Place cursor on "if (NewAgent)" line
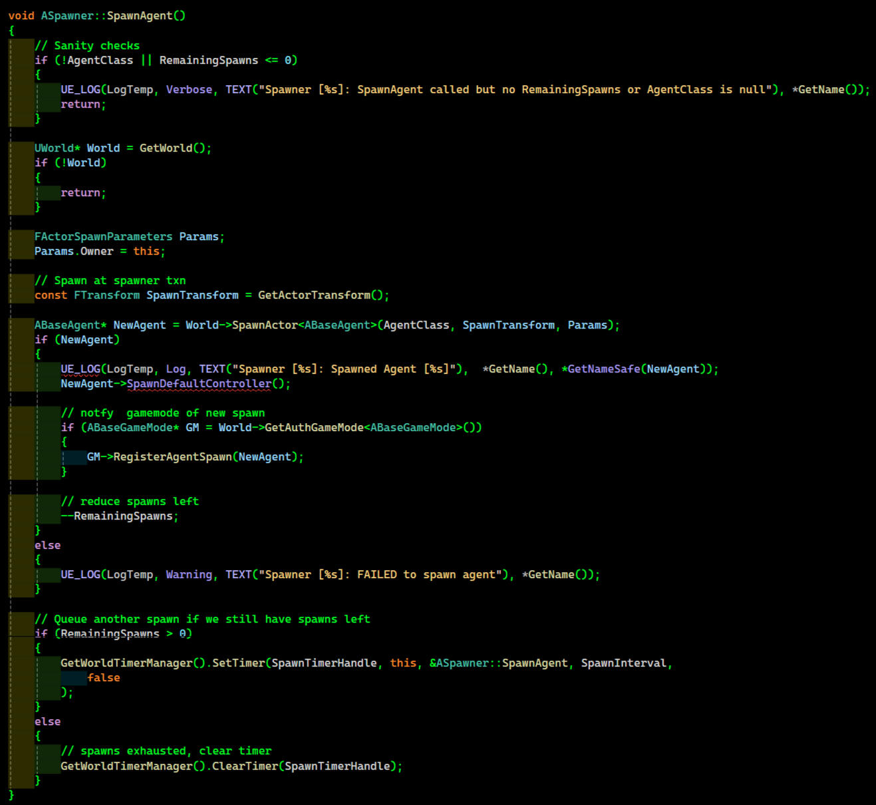 77,340
